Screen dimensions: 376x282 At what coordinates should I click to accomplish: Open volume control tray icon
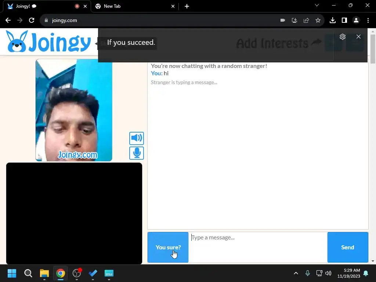[x=328, y=273]
